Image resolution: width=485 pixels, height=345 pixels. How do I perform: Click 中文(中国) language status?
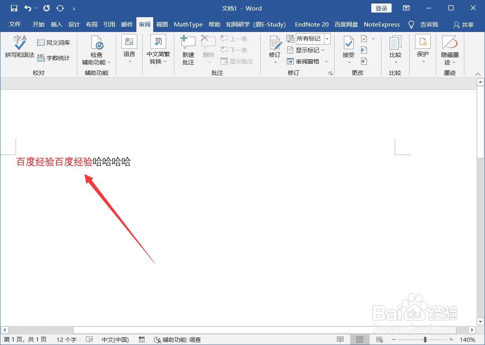115,340
